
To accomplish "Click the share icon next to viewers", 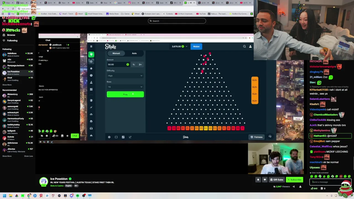I will 294,187.
